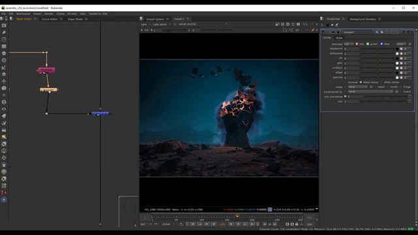Select the pink node in the node graph
The width and height of the screenshot is (418, 235).
coord(46,70)
